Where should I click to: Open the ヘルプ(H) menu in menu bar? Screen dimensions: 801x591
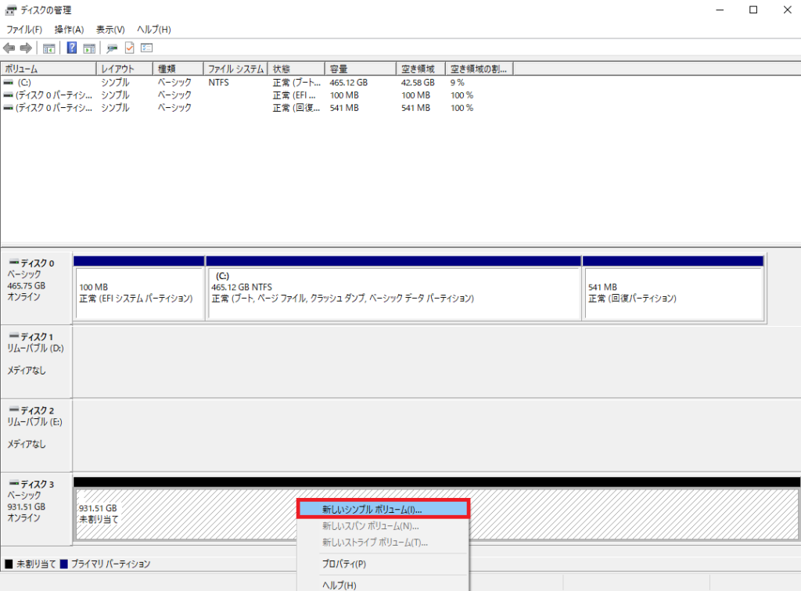[x=153, y=30]
